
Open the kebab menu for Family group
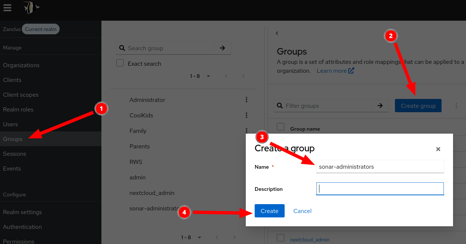click(247, 131)
